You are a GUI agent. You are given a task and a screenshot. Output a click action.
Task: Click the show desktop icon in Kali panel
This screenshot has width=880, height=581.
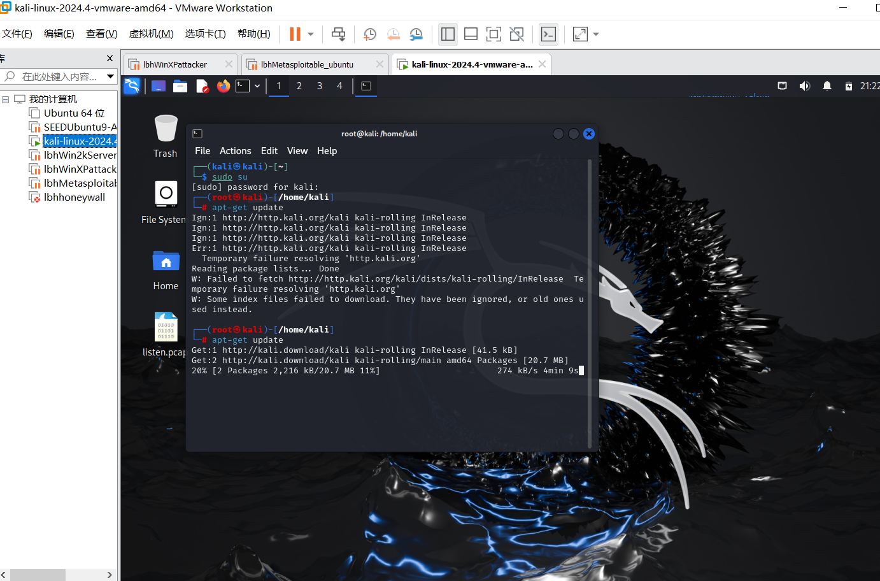159,86
